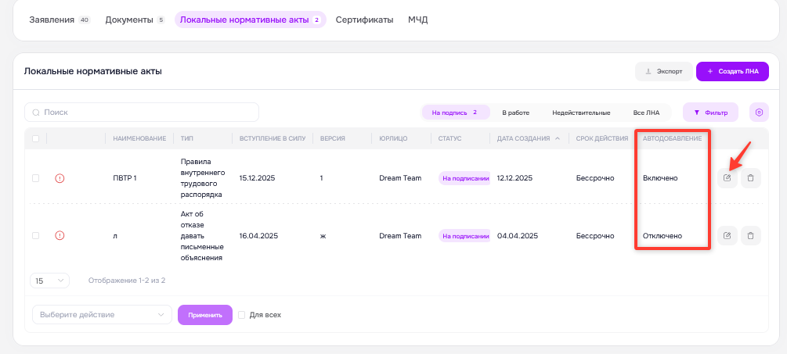Switch to the Документы tab
Screen dimensions: 787x354
point(135,20)
